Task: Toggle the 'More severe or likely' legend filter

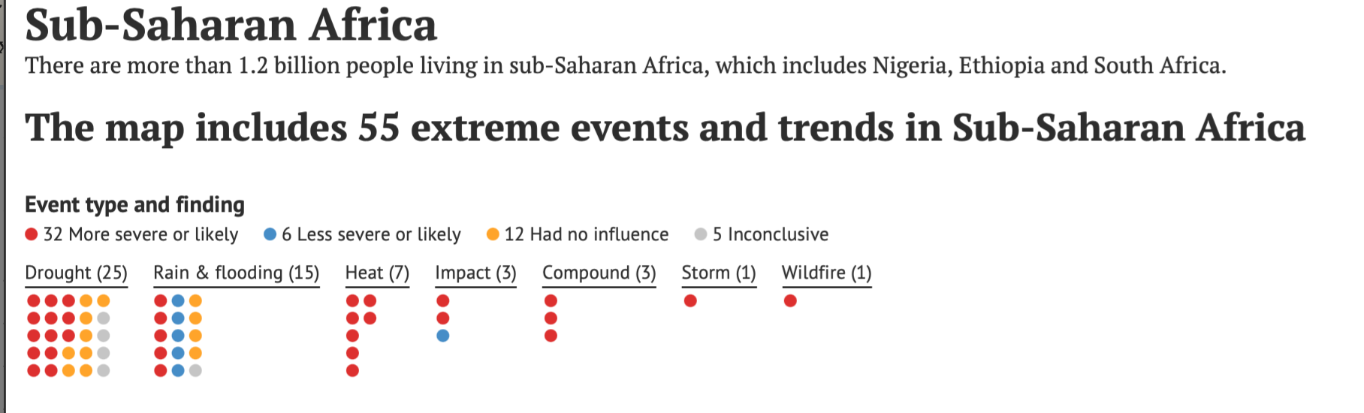Action: click(x=131, y=234)
